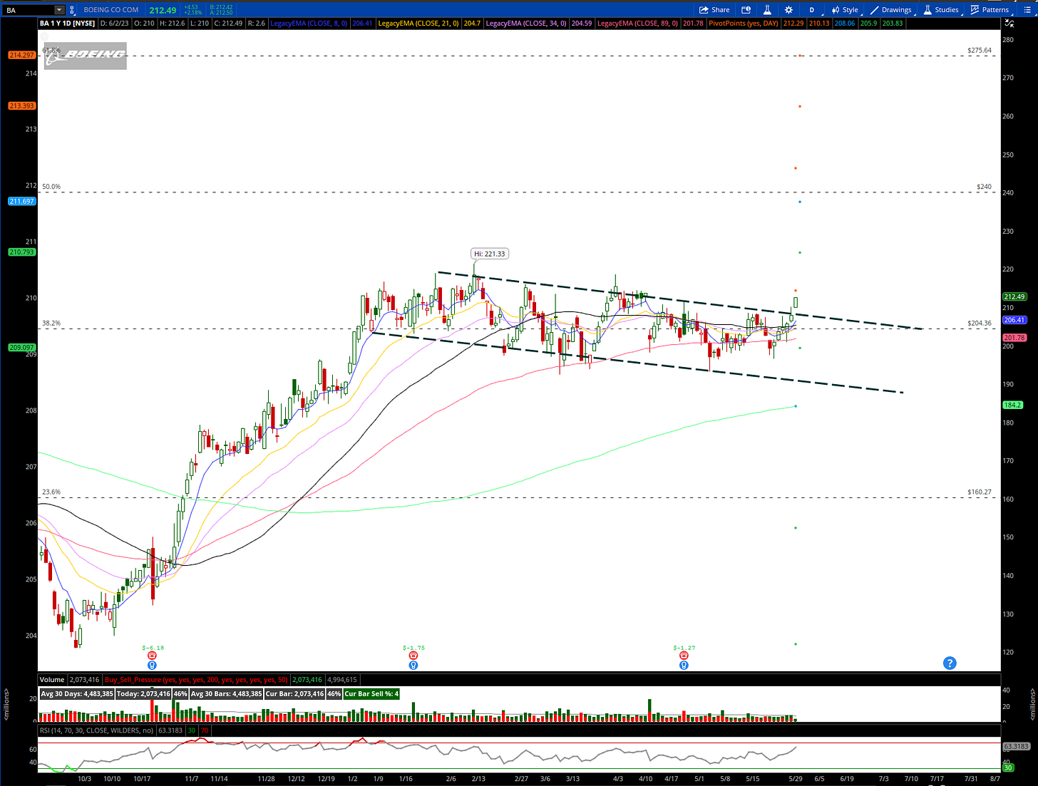
Task: Click the 206.41 blue EMA axis tag
Action: (1014, 320)
